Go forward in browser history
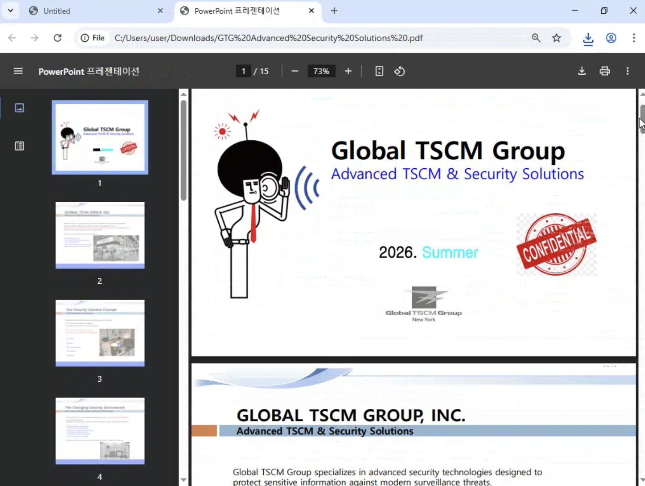This screenshot has height=486, width=645. tap(34, 38)
